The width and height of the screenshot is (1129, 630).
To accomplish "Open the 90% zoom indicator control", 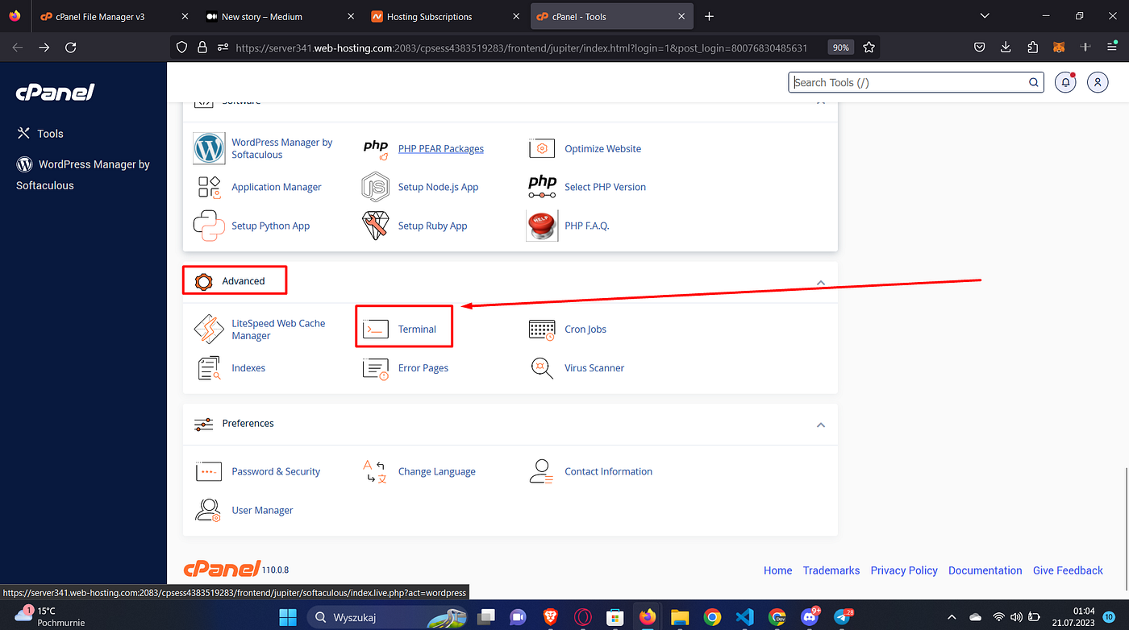I will point(840,47).
